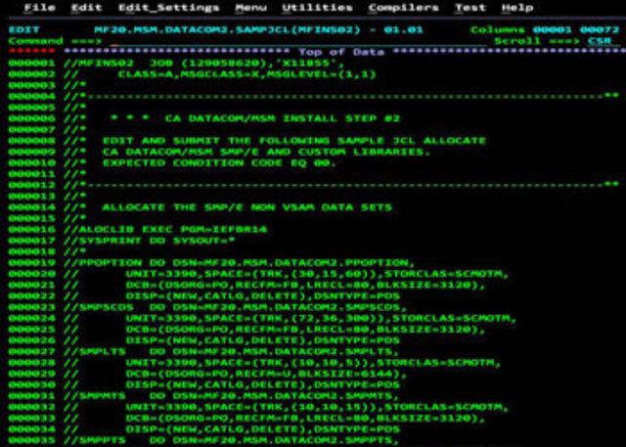
Task: Open the Menu menu item
Action: point(250,8)
